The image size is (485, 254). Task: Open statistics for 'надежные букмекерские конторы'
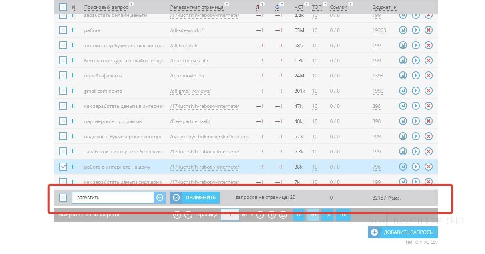403,136
